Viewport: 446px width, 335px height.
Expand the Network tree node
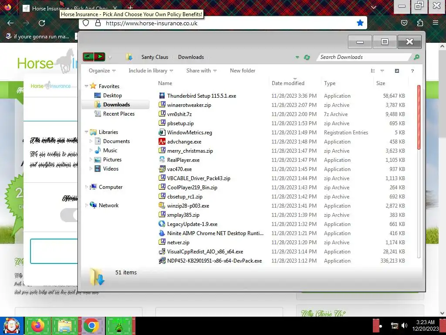tap(86, 205)
